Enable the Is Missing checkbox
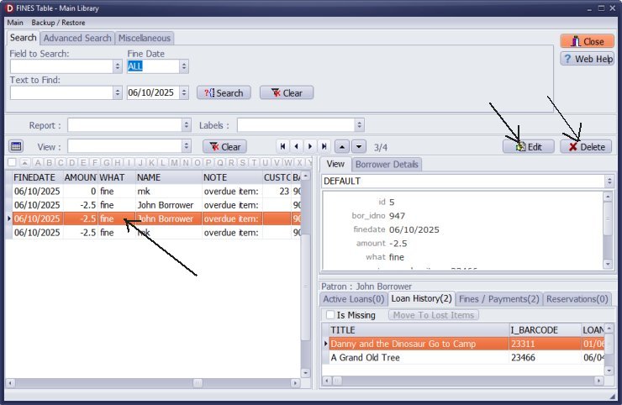The image size is (622, 405). pos(330,314)
